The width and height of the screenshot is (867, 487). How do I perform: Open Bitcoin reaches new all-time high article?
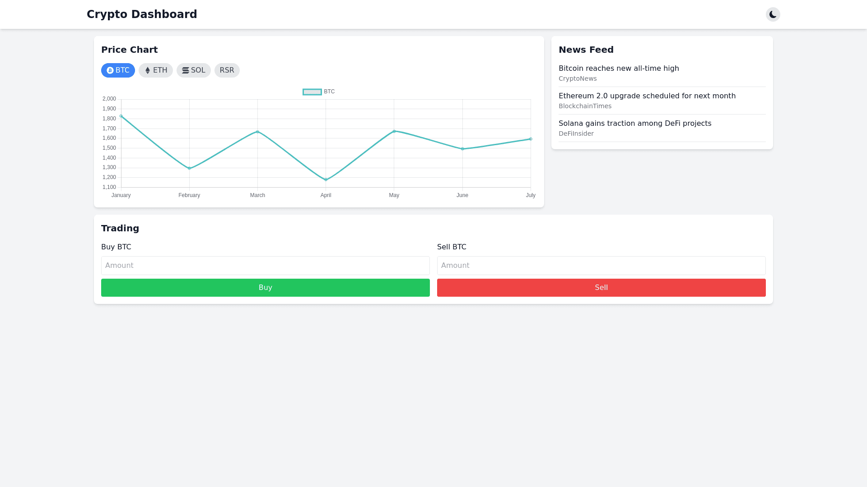pyautogui.click(x=618, y=69)
